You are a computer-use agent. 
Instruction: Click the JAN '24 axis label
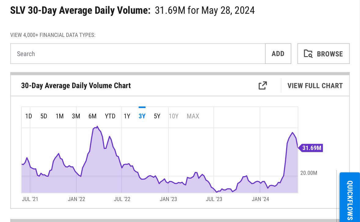260,199
